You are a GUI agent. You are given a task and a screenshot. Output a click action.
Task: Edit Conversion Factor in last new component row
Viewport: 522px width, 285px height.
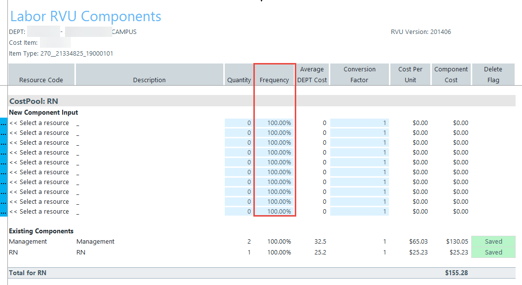(359, 212)
